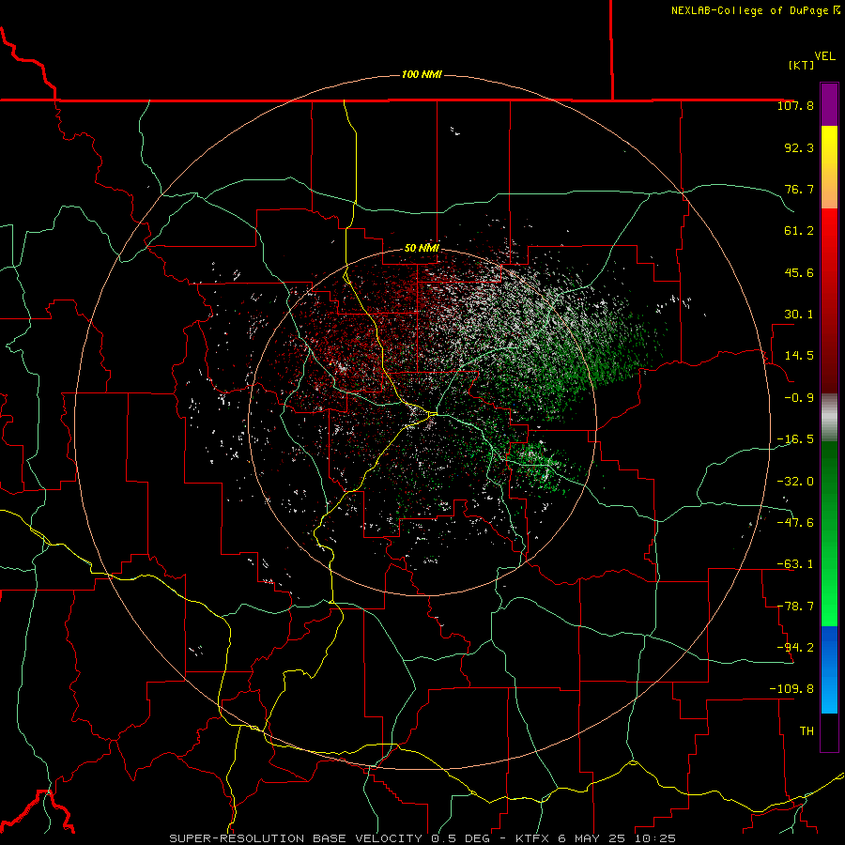
Task: Click the 14.5 legend value
Action: [799, 356]
